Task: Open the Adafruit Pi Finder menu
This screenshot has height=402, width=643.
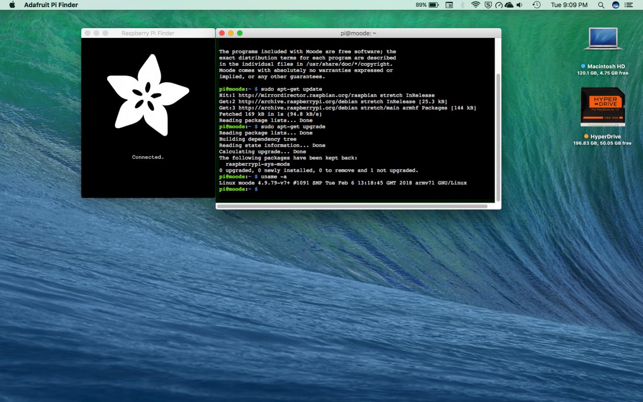Action: (x=51, y=5)
